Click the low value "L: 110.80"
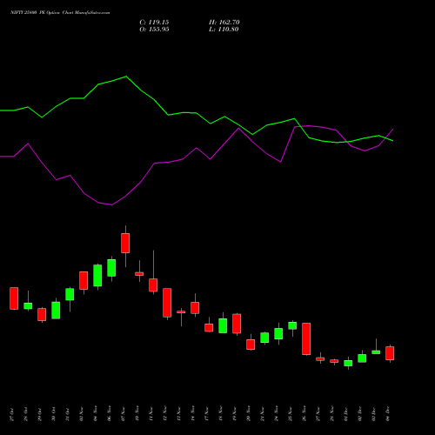 pos(224,30)
